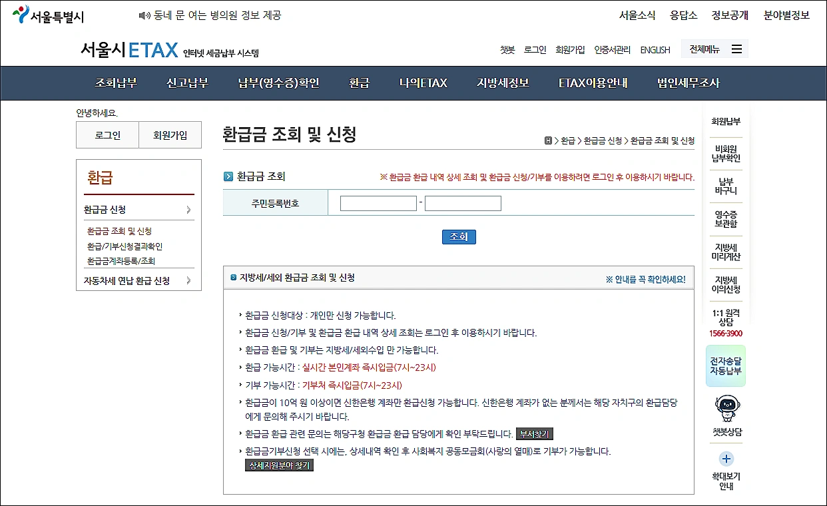Expand the 환급금 신청 sidebar chevron

coord(188,210)
